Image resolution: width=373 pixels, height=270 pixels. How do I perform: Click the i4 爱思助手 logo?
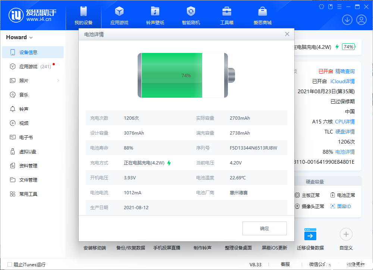pyautogui.click(x=32, y=15)
